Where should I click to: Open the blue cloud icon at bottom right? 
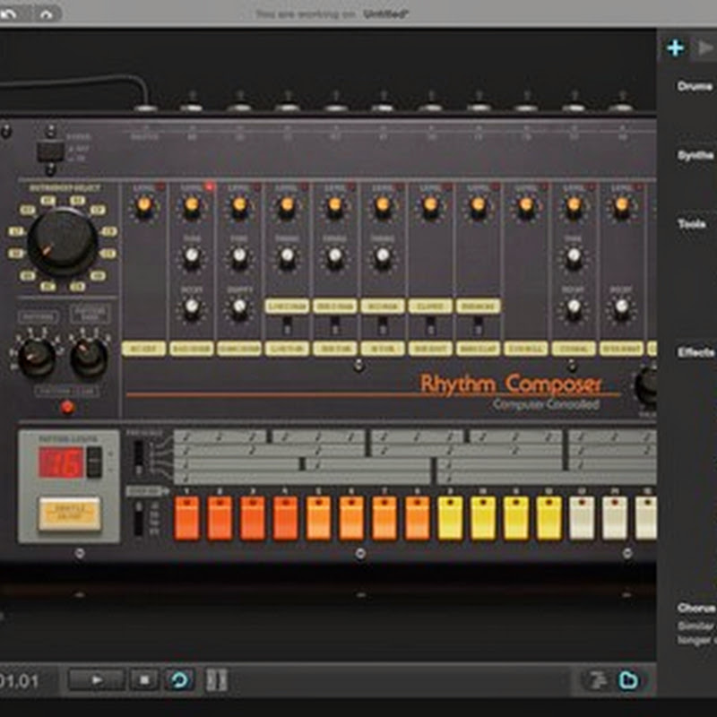(x=629, y=680)
